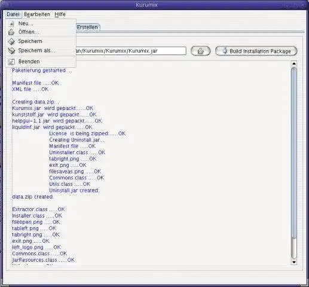The height and width of the screenshot is (287, 309).
Task: Click 'XML file .....OK' log line
Action: [30, 89]
